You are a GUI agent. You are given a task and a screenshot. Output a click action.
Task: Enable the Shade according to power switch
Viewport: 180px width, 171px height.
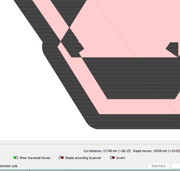point(61,158)
